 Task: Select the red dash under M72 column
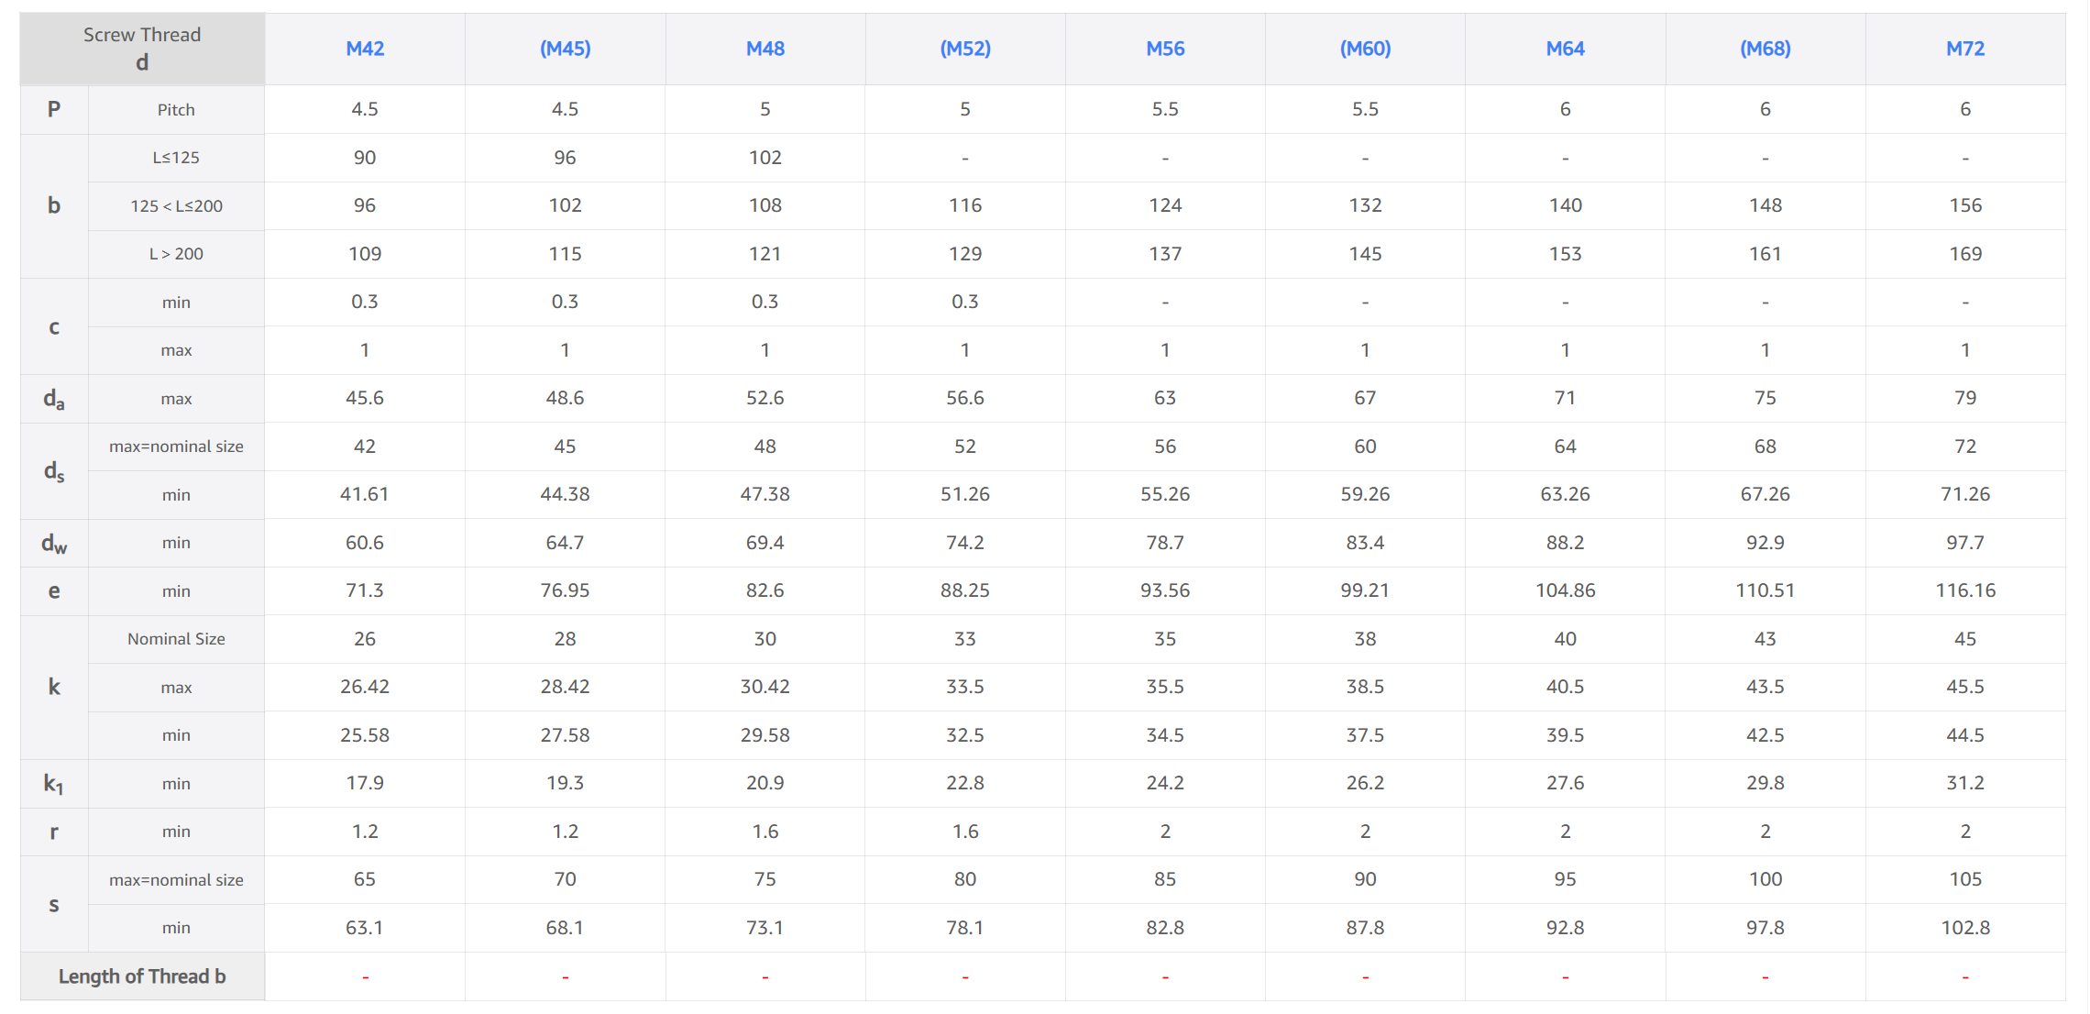pos(1965,977)
